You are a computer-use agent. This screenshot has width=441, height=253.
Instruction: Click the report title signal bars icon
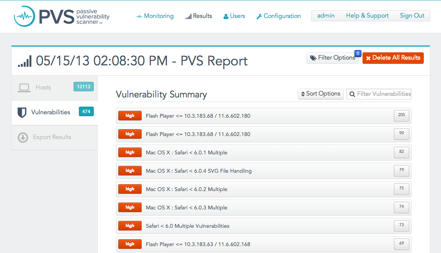(25, 61)
